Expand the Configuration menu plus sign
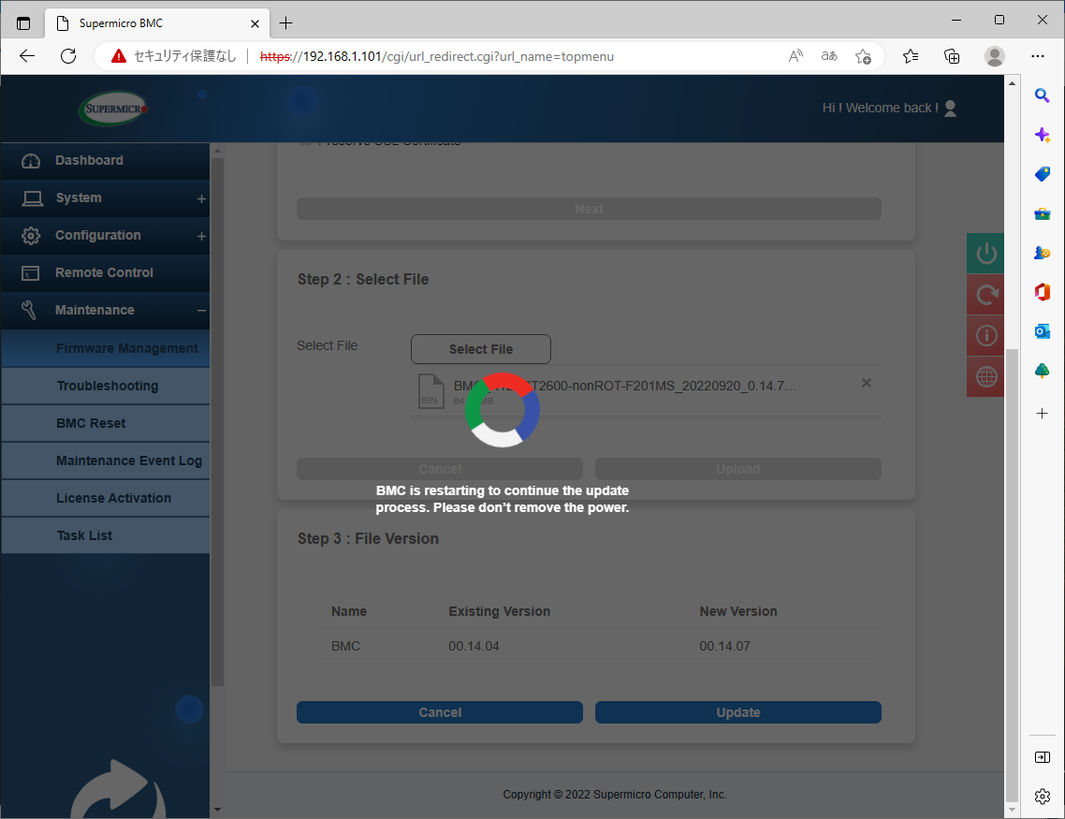 (201, 236)
